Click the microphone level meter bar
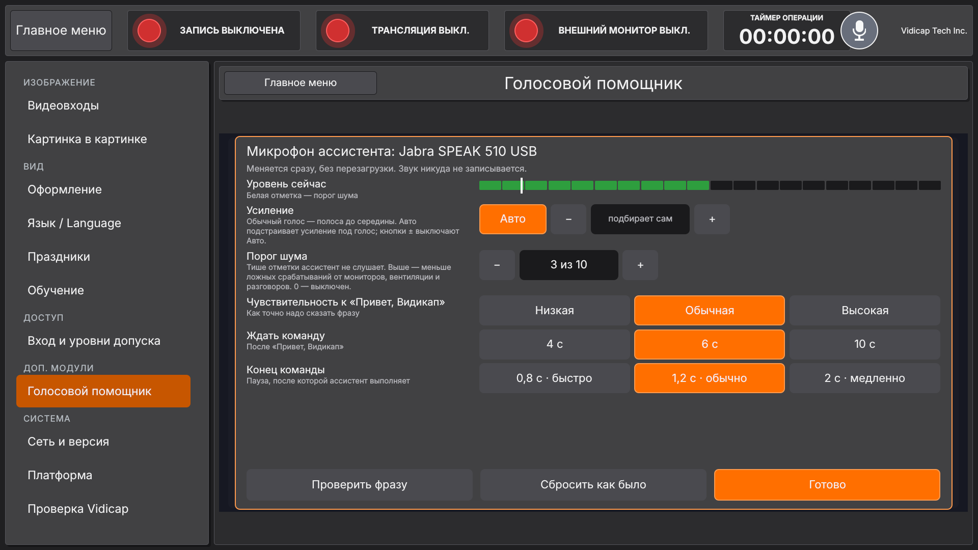The height and width of the screenshot is (550, 978). click(710, 185)
